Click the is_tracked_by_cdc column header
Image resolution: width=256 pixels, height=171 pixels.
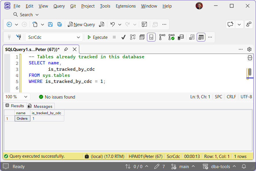47,113
